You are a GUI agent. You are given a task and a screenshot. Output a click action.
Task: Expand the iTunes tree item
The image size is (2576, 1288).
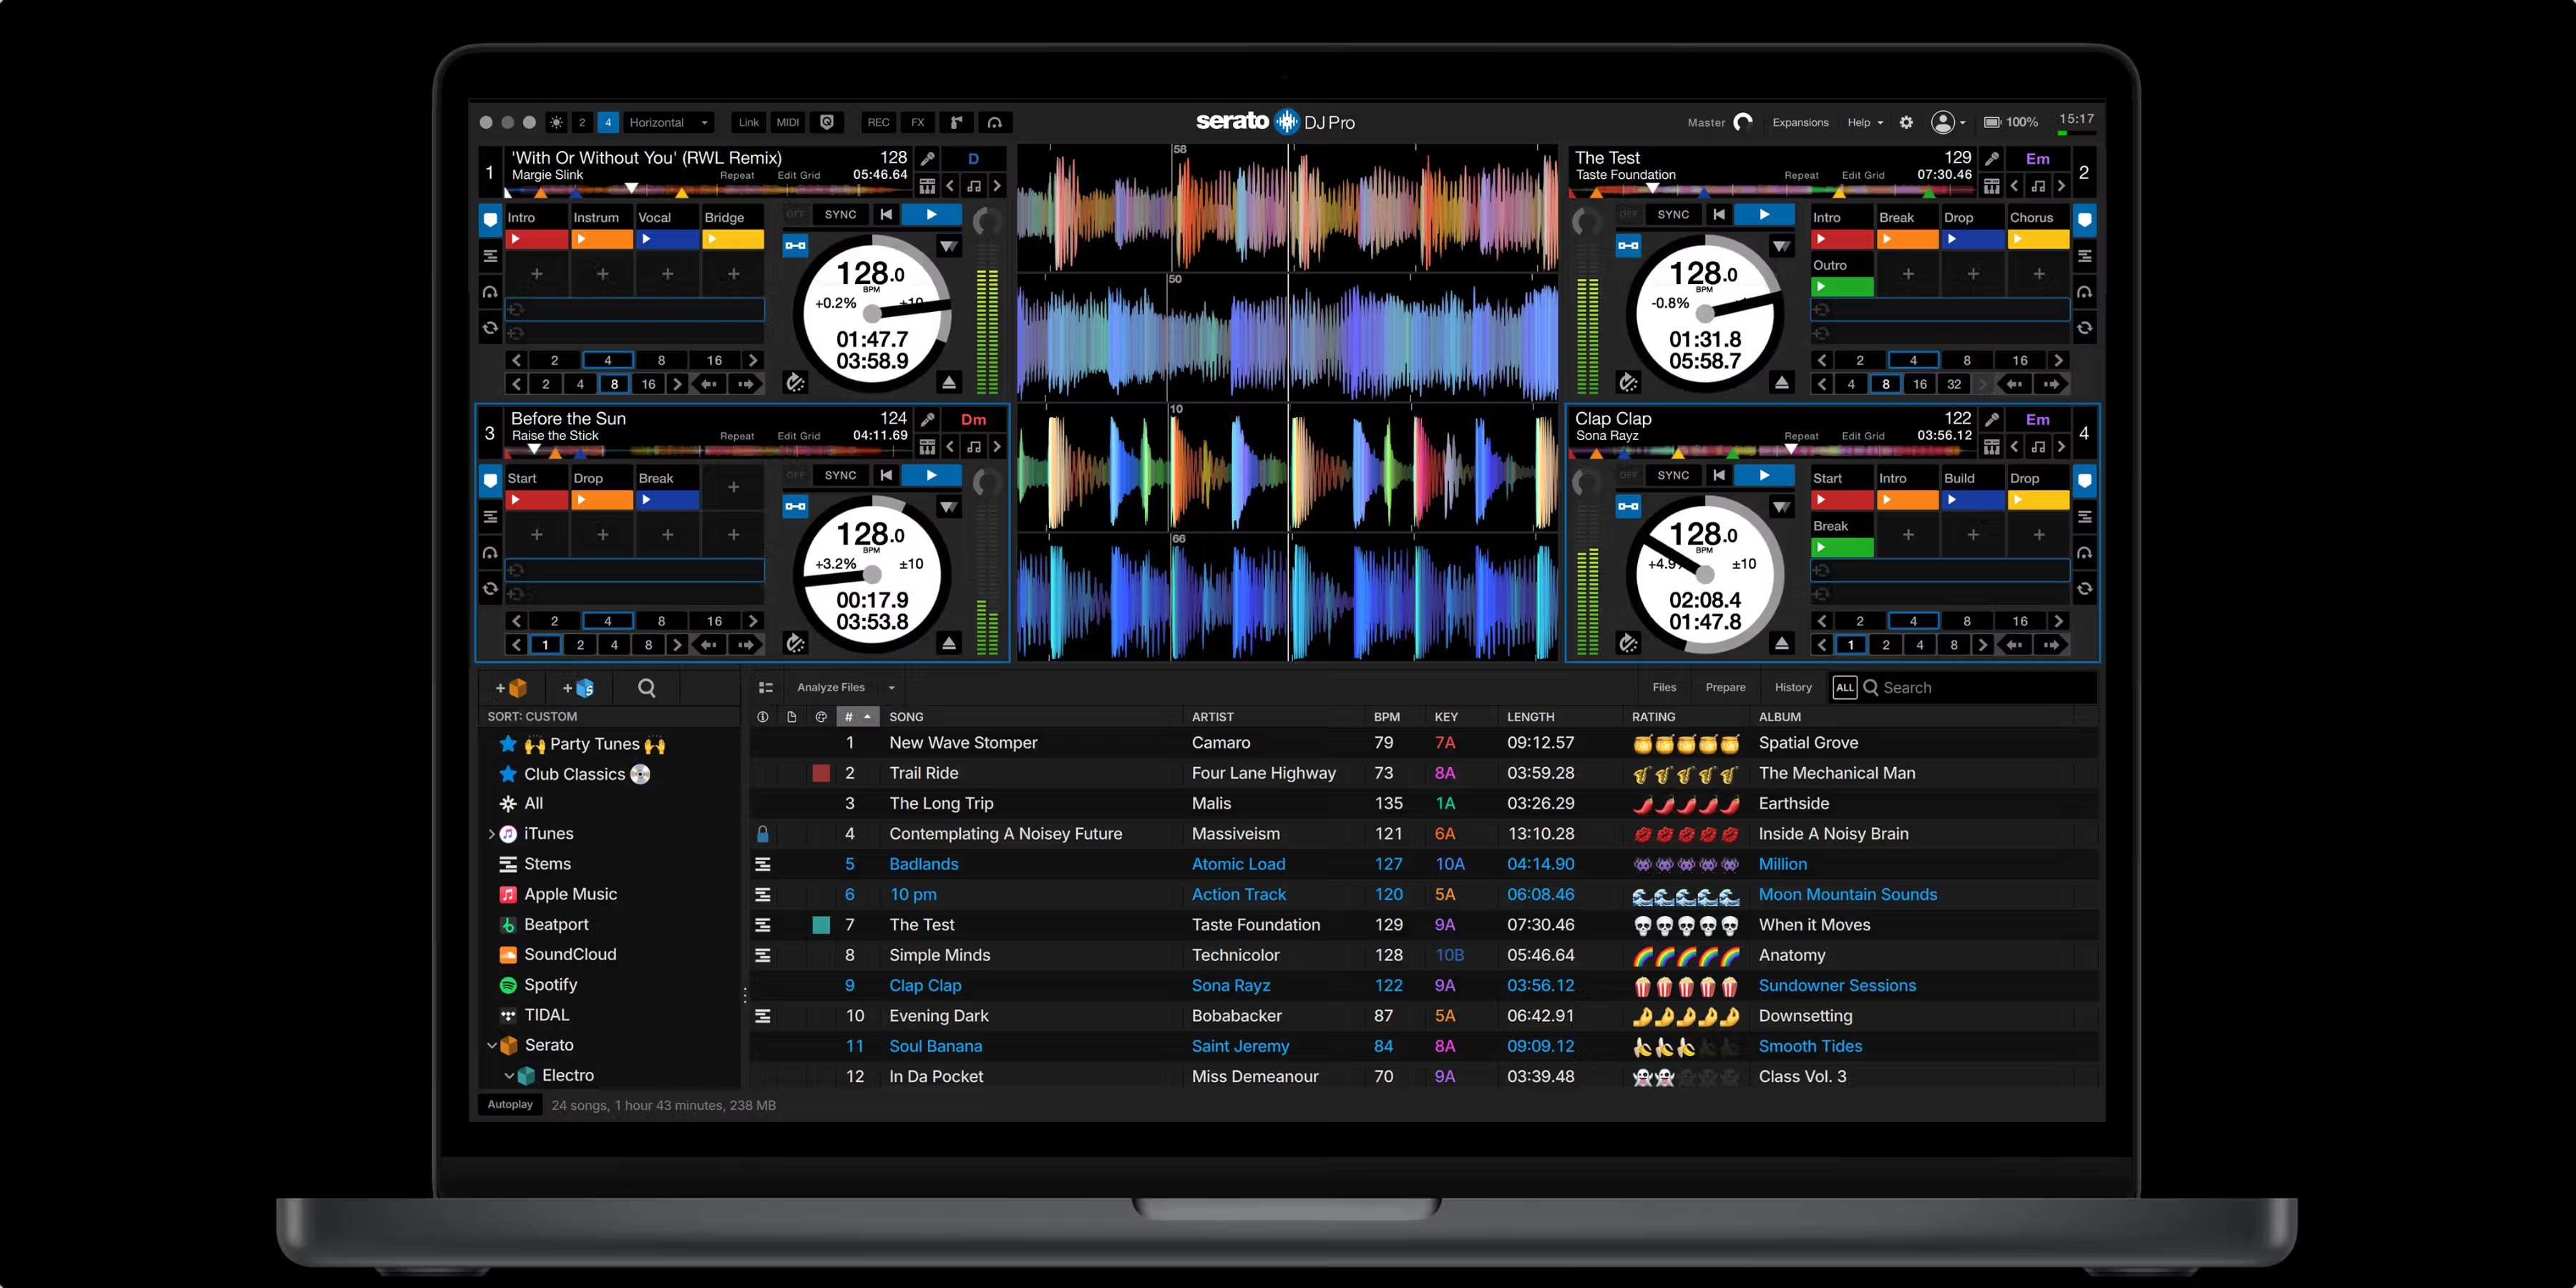[x=491, y=833]
